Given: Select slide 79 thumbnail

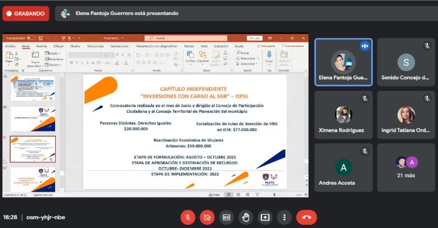Looking at the screenshot, I should click(33, 88).
